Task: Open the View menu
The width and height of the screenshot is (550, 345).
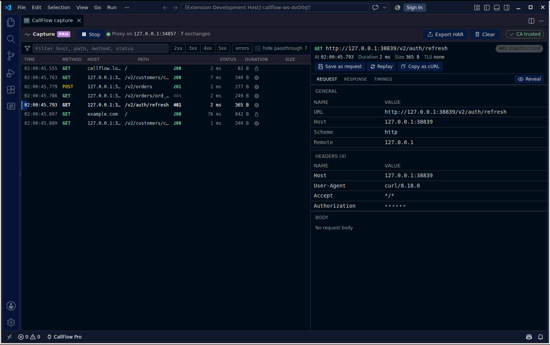Action: point(82,8)
